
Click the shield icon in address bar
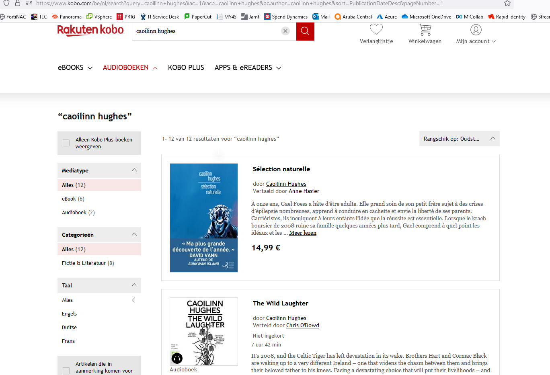[6, 3]
